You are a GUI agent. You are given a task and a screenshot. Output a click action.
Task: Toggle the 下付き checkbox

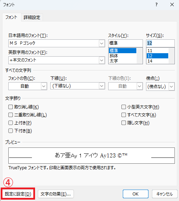pyautogui.click(x=10, y=131)
